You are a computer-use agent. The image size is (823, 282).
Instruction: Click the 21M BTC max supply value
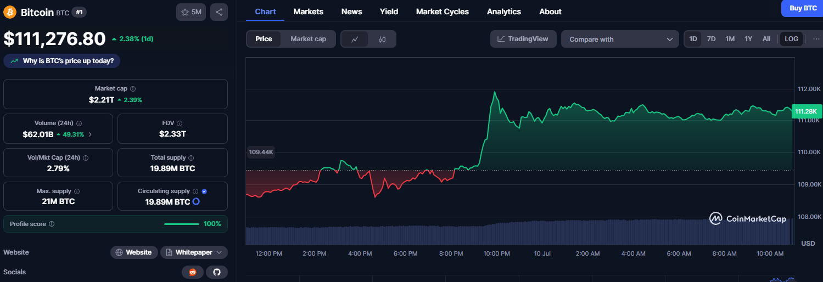tap(58, 201)
